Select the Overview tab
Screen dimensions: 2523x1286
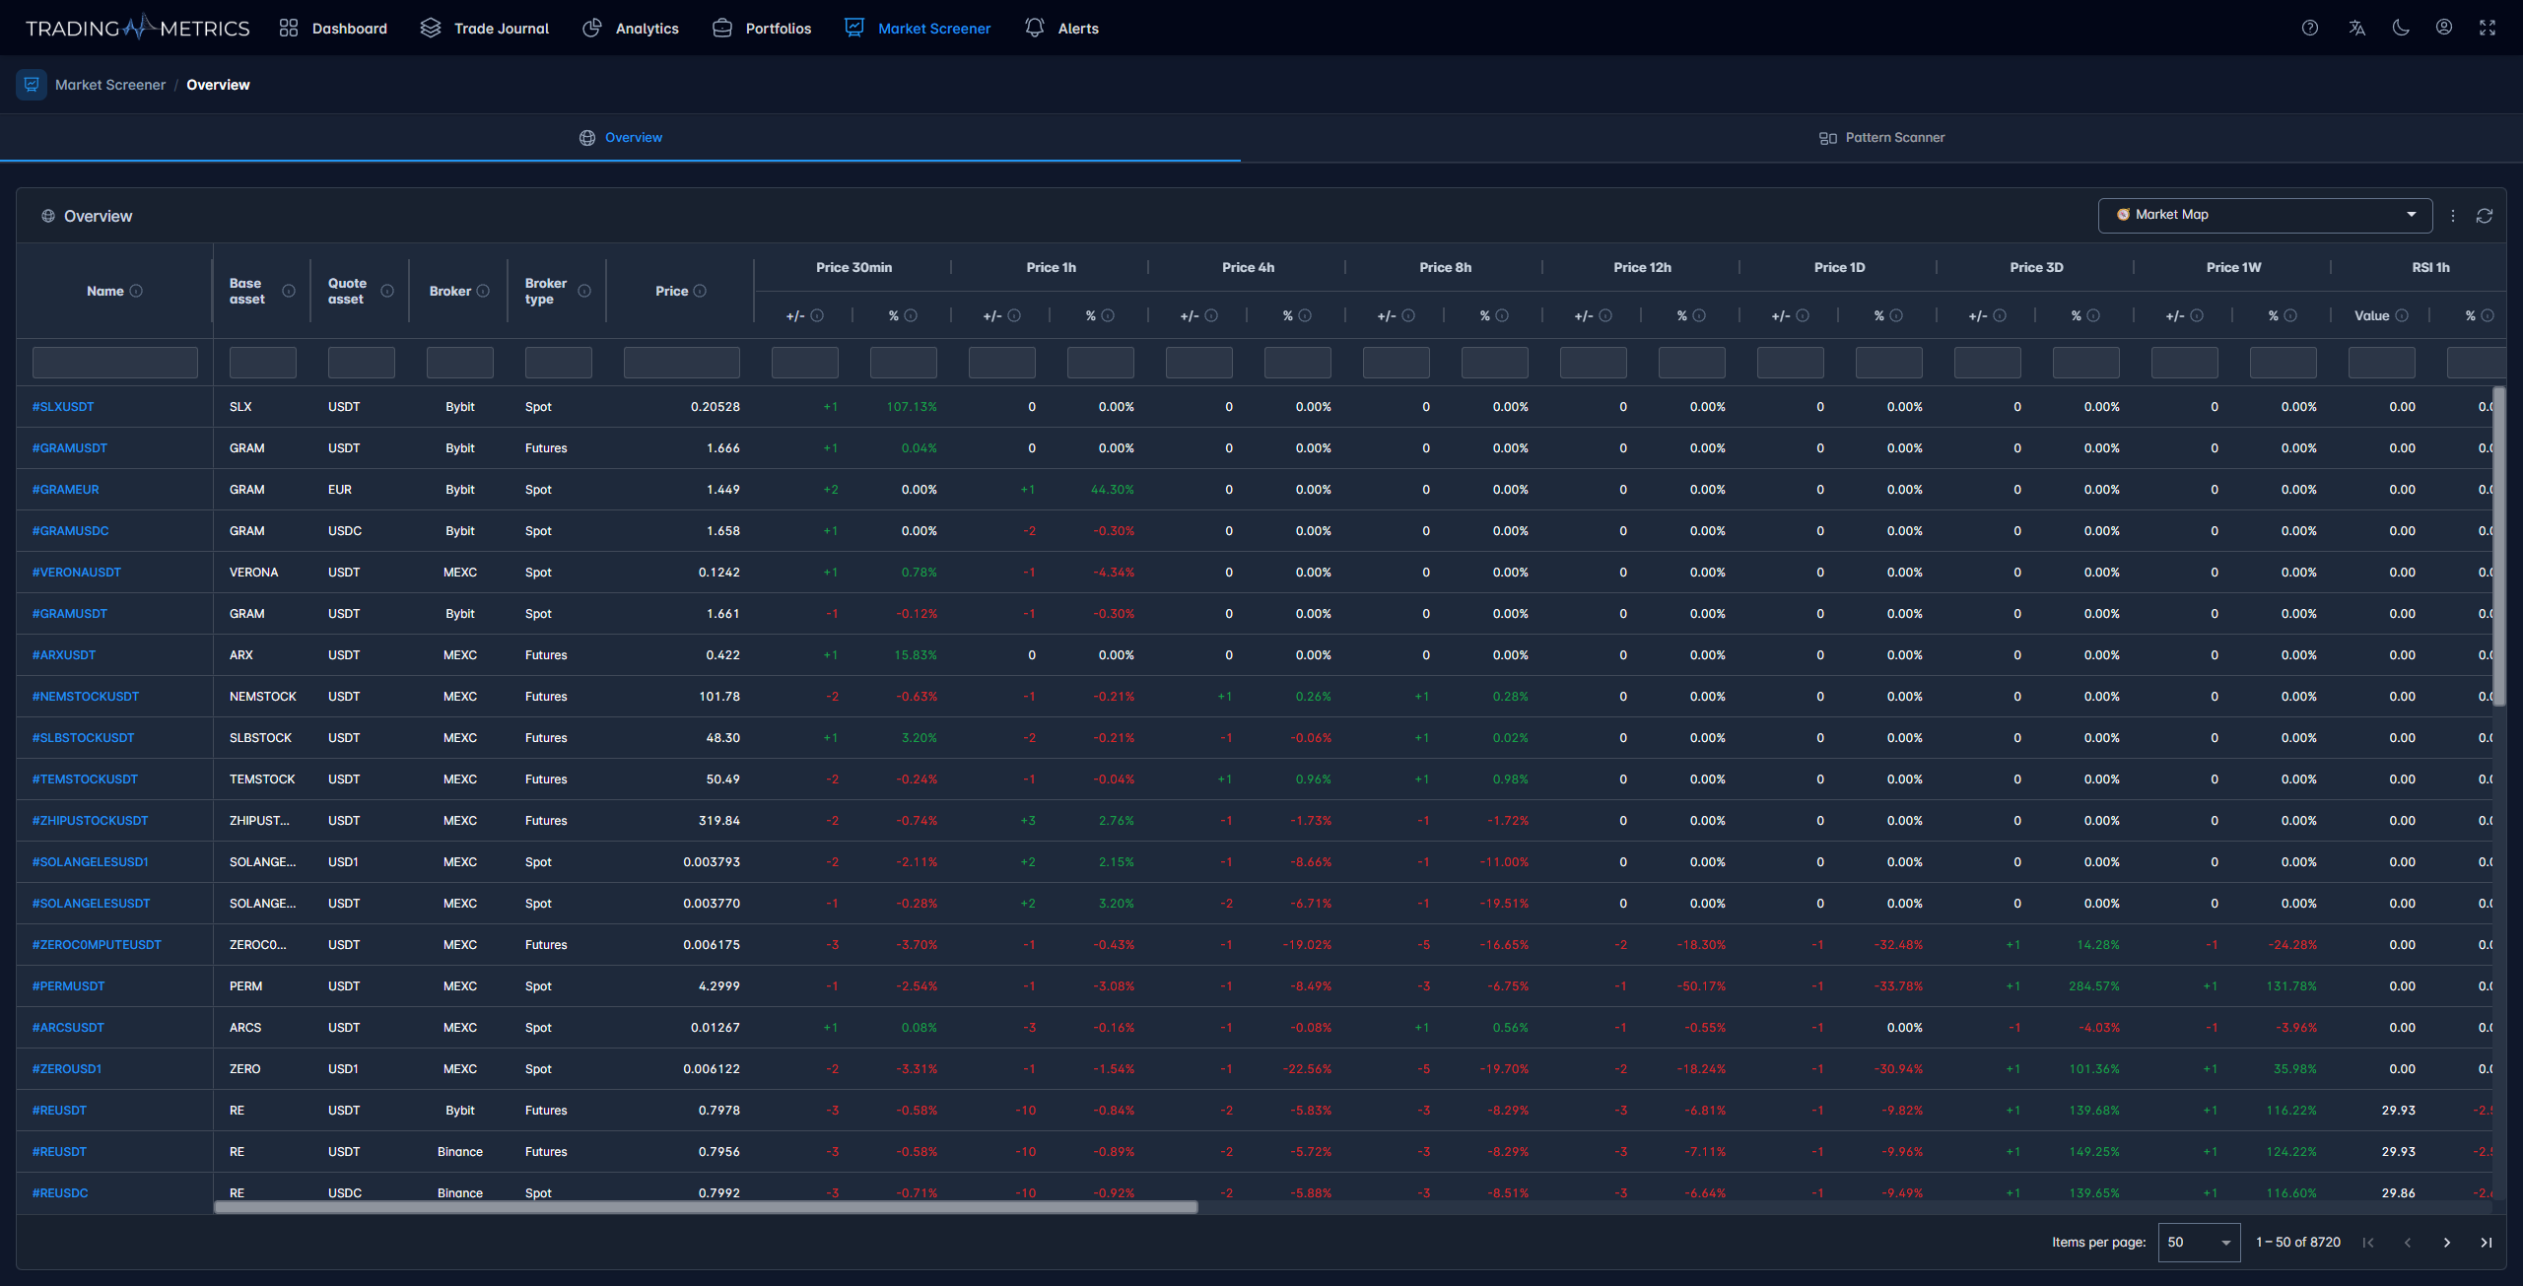(620, 138)
